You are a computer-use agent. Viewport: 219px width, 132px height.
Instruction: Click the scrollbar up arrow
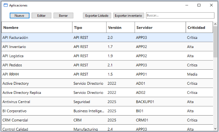pos(215,24)
